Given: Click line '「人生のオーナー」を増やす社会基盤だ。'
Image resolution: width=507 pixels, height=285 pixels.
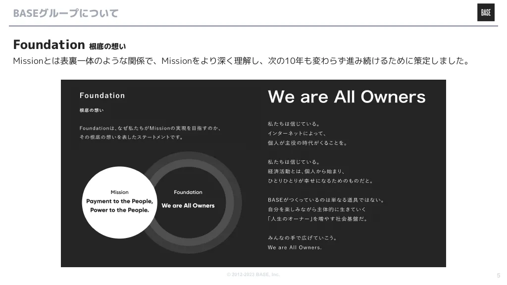Looking at the screenshot, I should [x=317, y=219].
